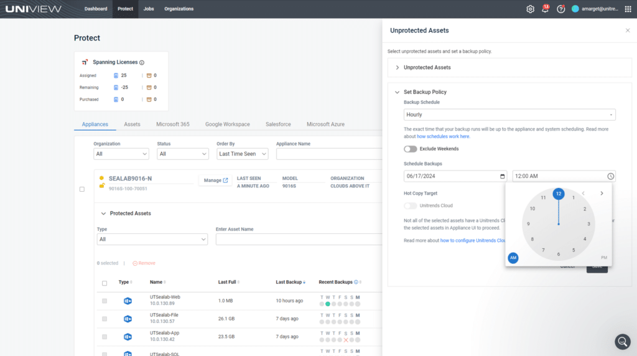Click the Recent Backups info icon
The height and width of the screenshot is (356, 637).
point(356,282)
